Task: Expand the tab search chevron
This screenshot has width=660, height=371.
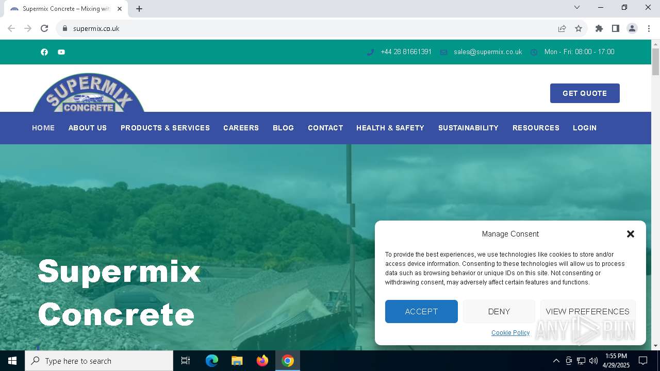Action: coord(577,7)
